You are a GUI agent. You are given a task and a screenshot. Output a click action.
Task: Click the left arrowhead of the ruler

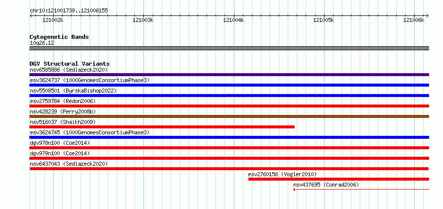31,15
